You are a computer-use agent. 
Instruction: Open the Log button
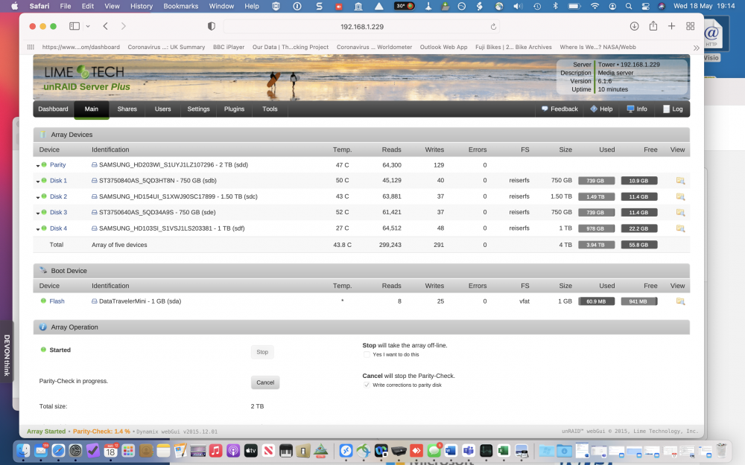click(673, 109)
